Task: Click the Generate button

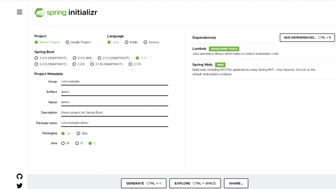Action: coord(143,183)
